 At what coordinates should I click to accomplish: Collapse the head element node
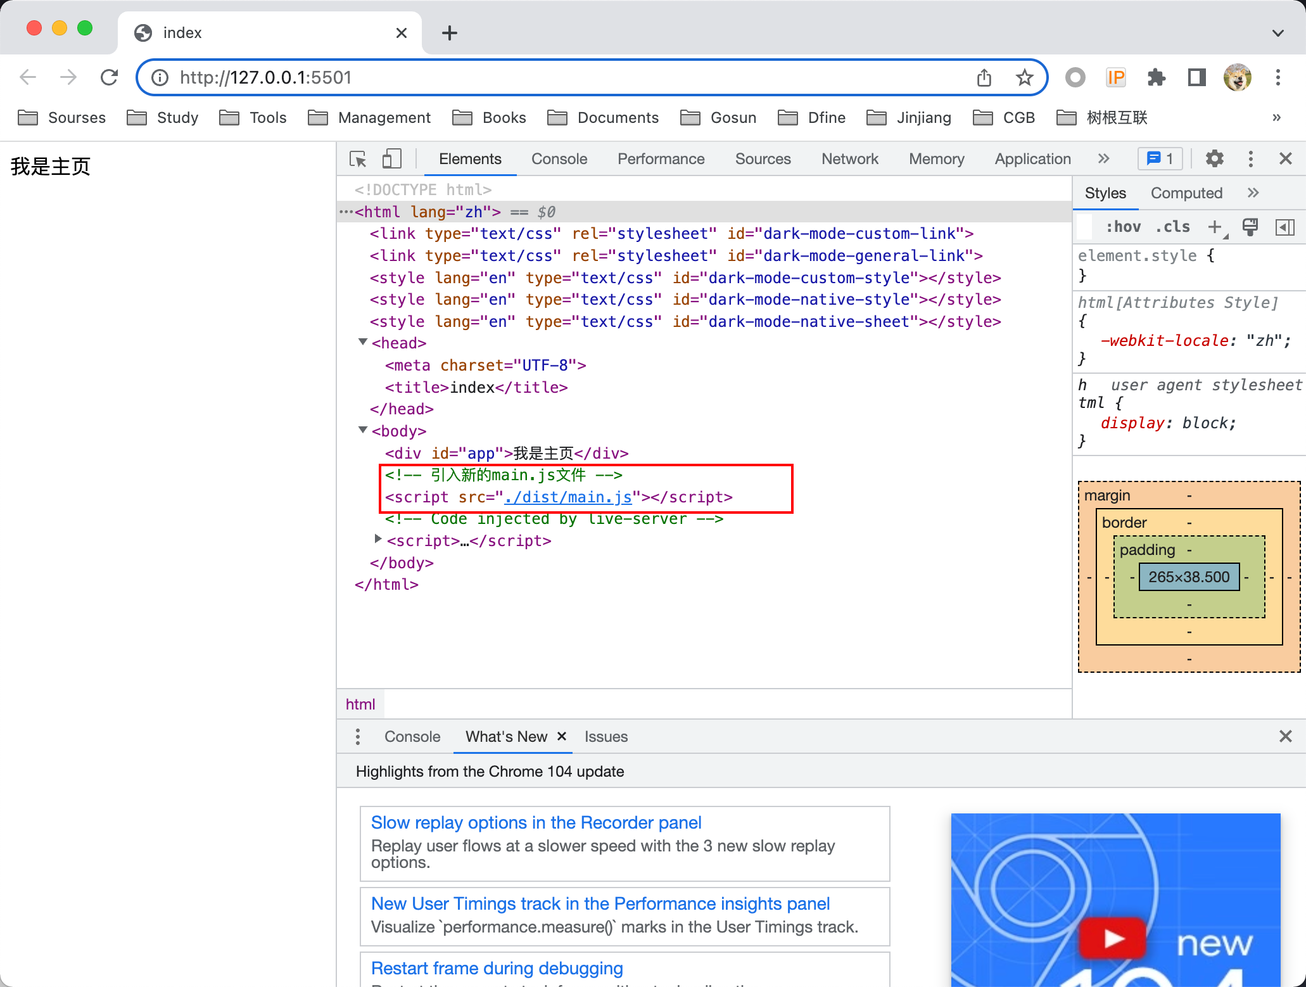pos(363,342)
